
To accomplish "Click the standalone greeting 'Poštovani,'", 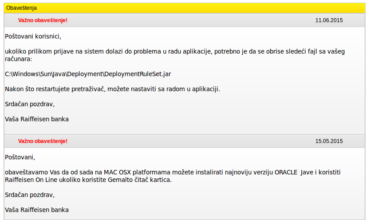I will click(20, 157).
